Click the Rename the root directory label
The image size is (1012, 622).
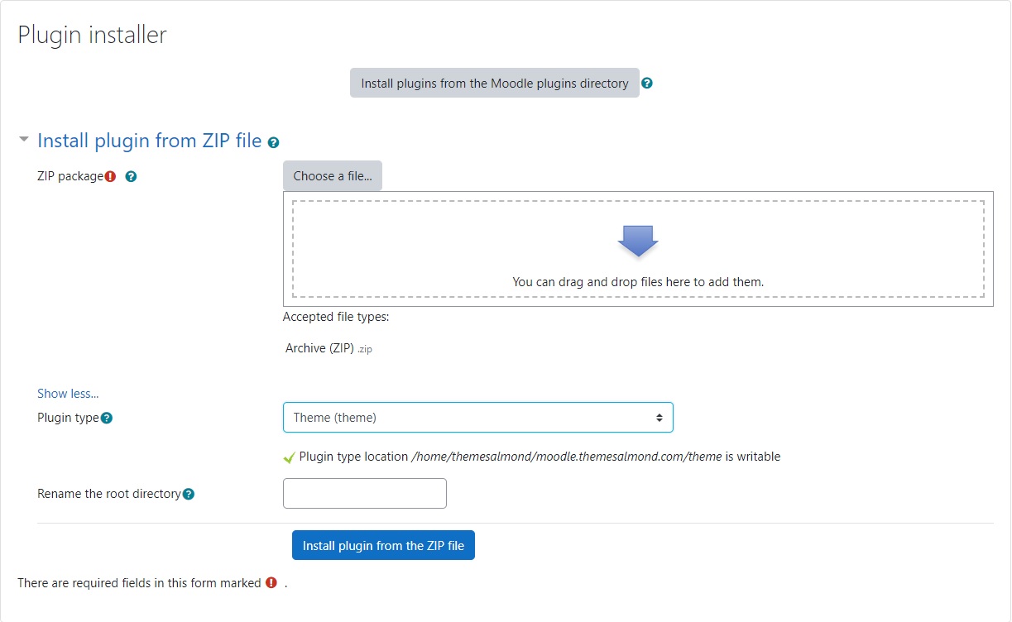point(109,494)
